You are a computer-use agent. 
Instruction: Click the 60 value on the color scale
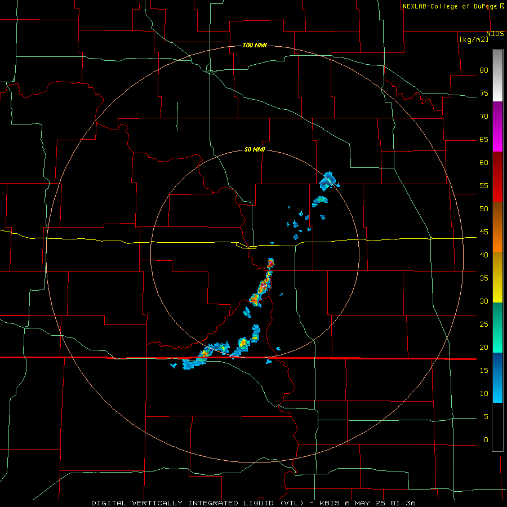tap(484, 163)
